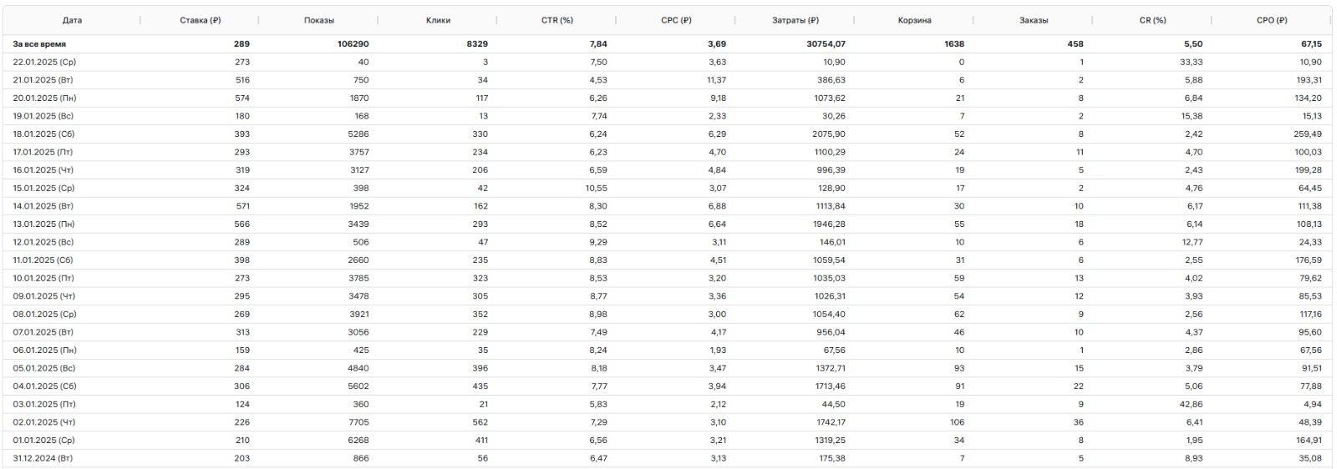Sort by the Дата column header
The image size is (1337, 469).
click(x=73, y=20)
